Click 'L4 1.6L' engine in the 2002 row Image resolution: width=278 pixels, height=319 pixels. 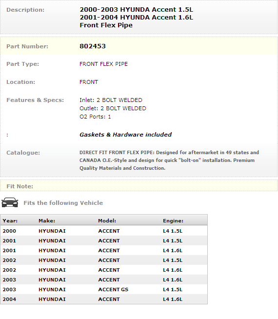[173, 270]
